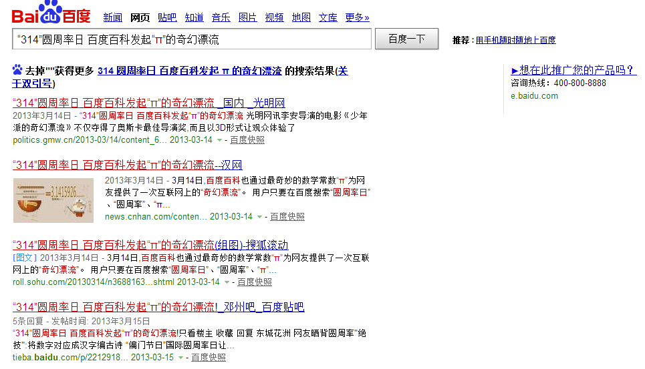This screenshot has height=369, width=645.
Task: Click the news.cnhan.com green URL
Action: pyautogui.click(x=156, y=217)
